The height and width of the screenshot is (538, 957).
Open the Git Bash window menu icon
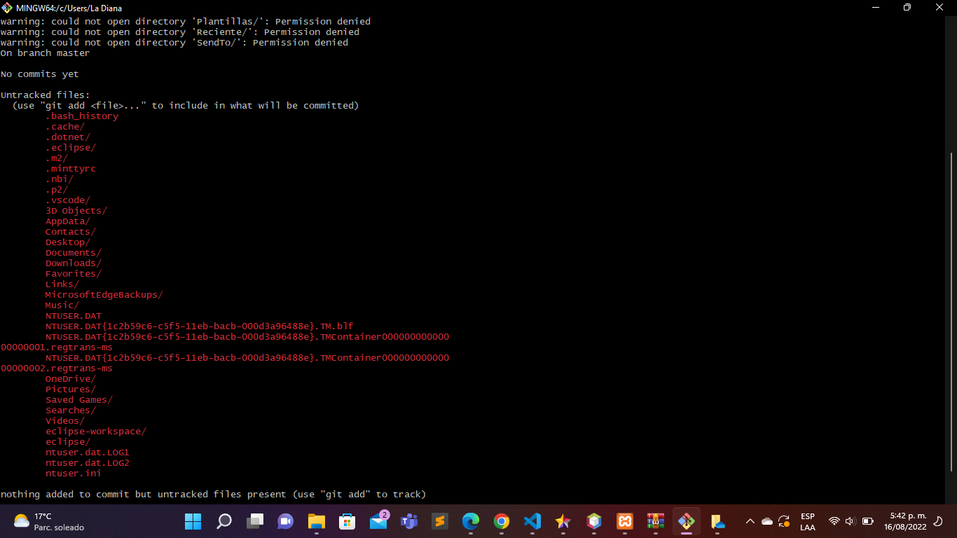click(x=7, y=8)
